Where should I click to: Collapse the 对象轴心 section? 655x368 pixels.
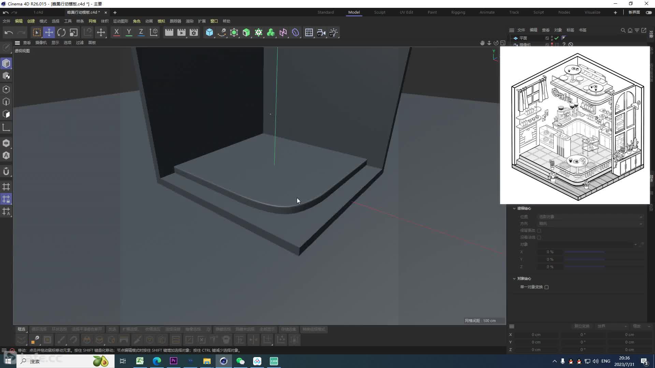[x=514, y=279]
